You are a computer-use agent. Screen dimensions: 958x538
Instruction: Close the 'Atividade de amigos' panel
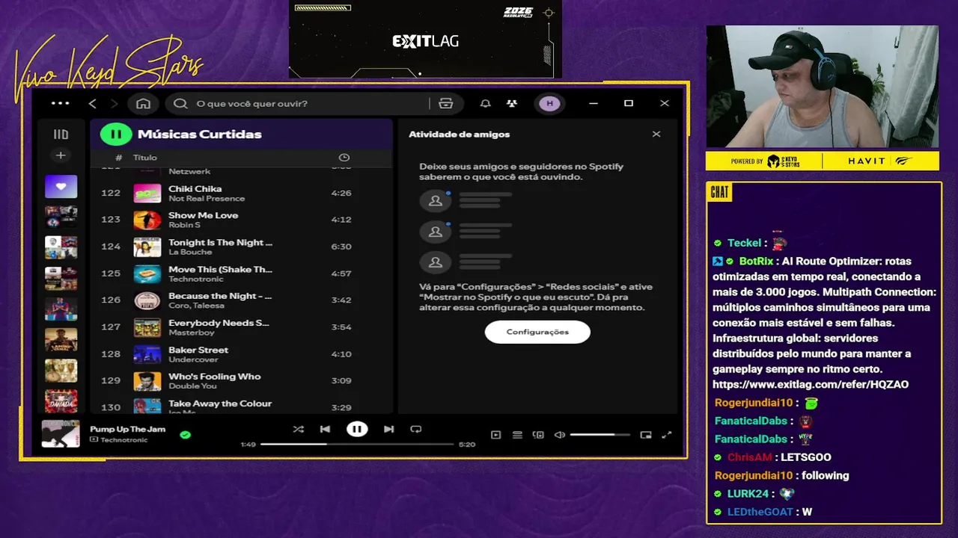656,134
